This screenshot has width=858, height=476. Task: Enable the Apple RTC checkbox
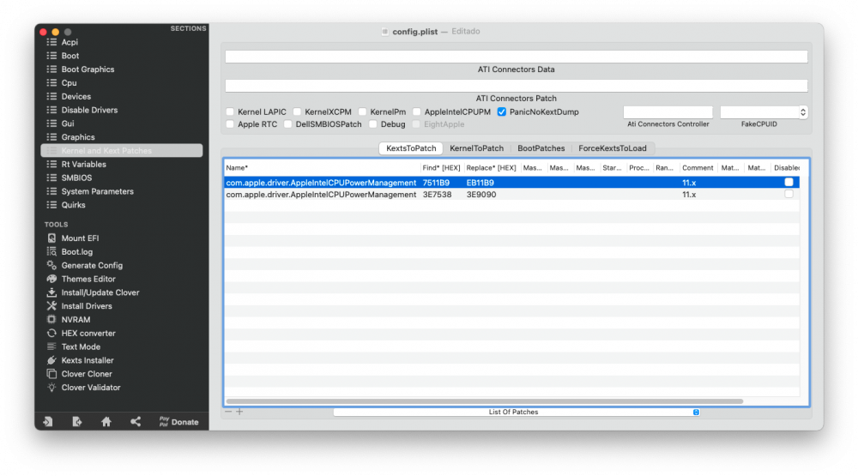(x=230, y=124)
